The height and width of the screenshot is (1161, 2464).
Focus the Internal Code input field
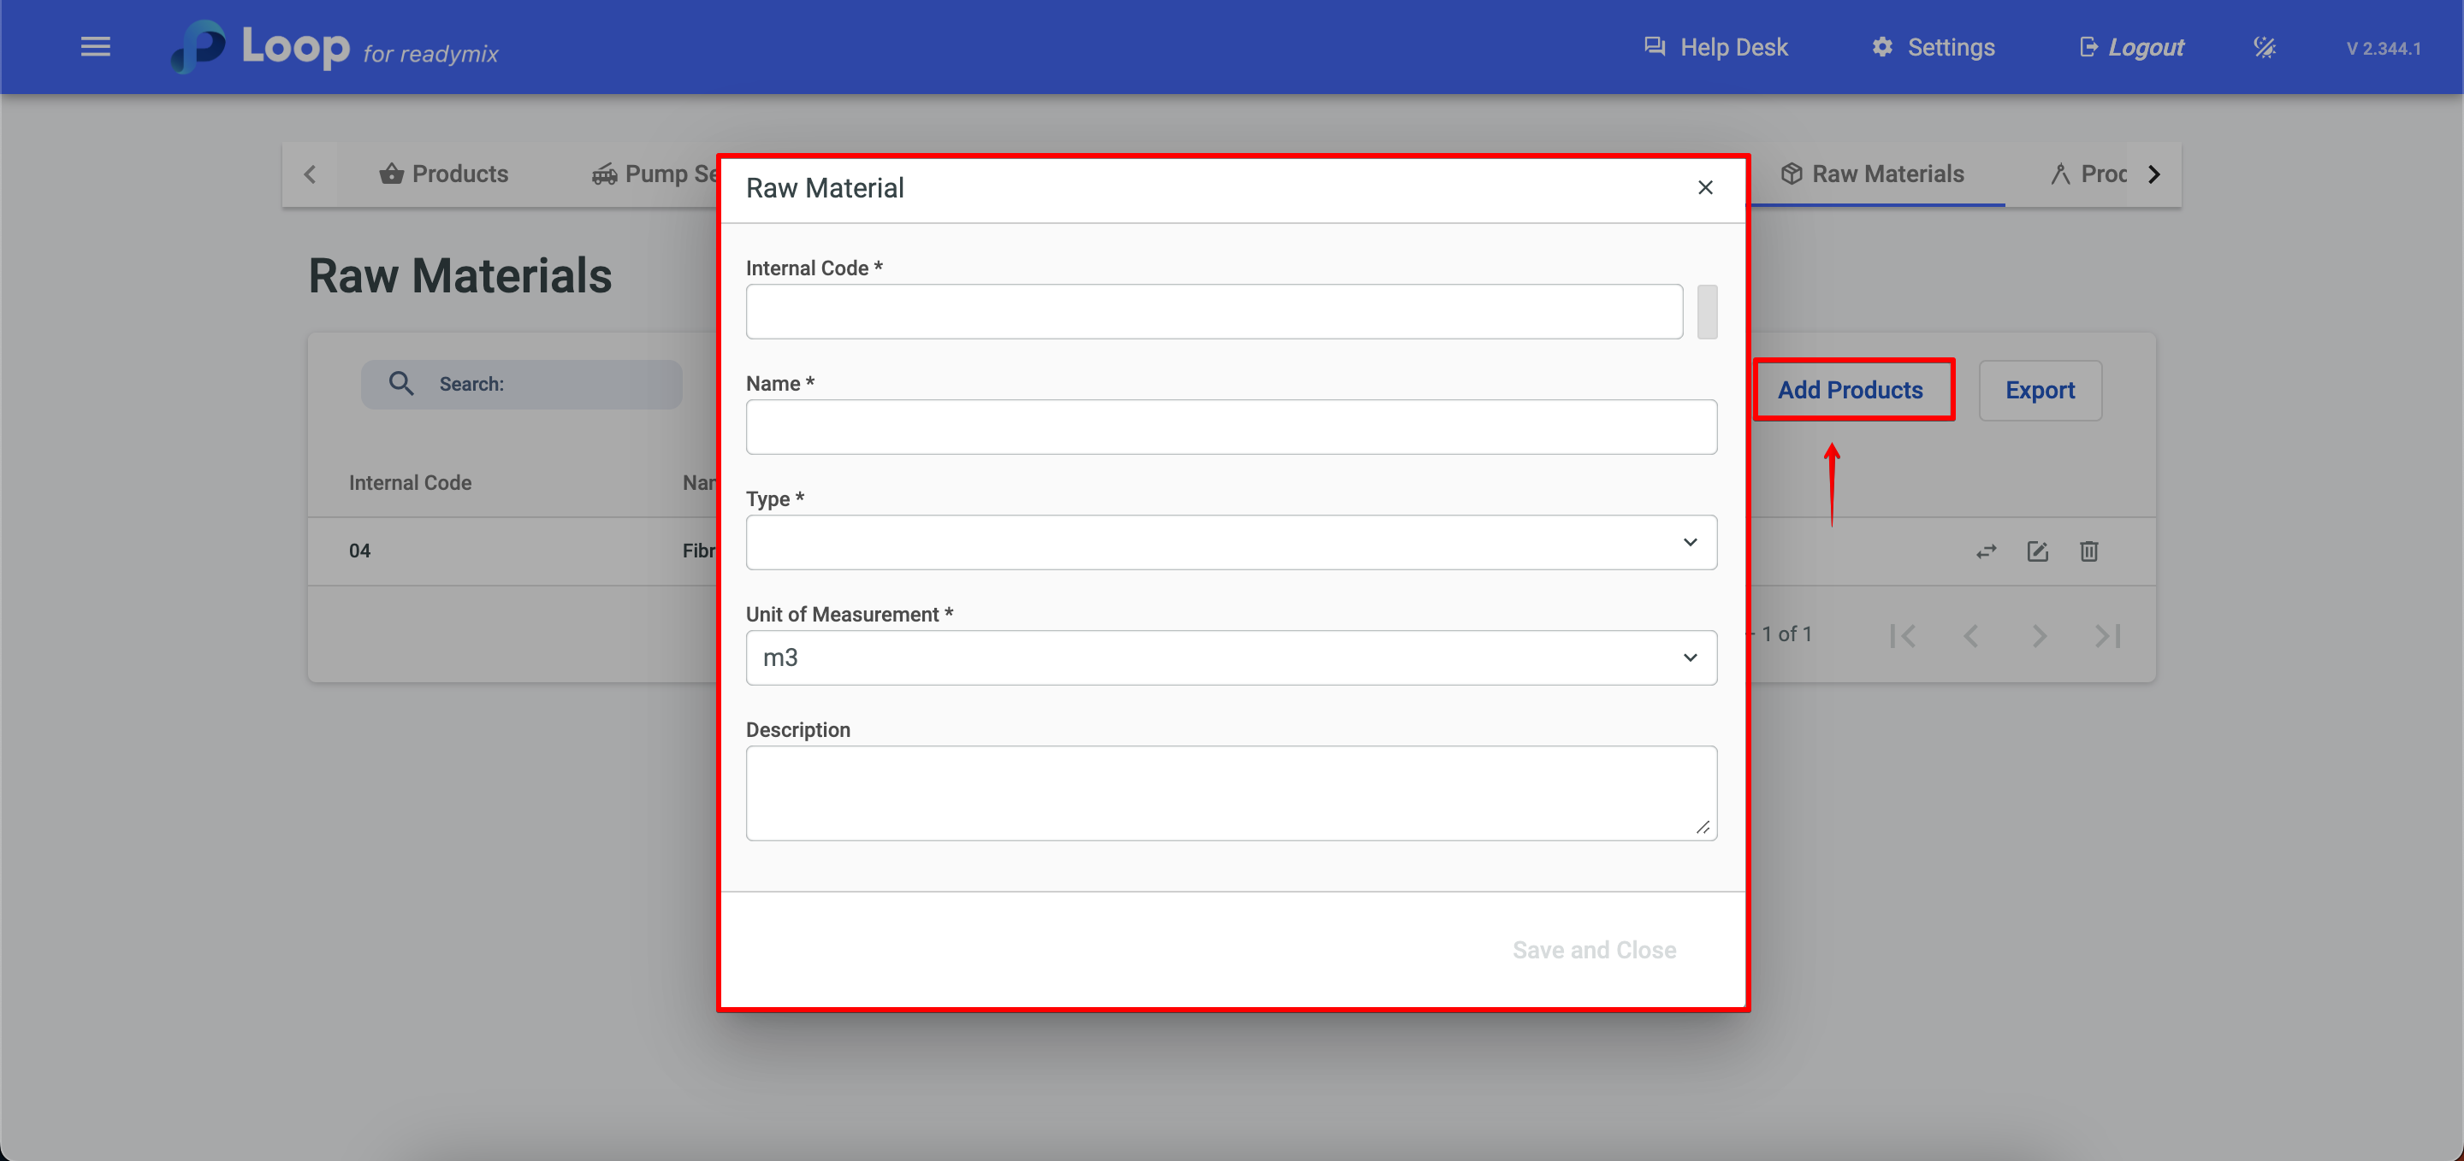pyautogui.click(x=1213, y=311)
